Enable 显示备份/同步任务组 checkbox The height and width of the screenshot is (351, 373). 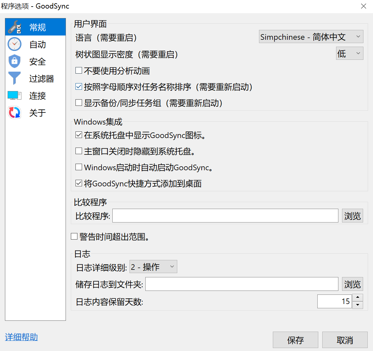pos(79,103)
